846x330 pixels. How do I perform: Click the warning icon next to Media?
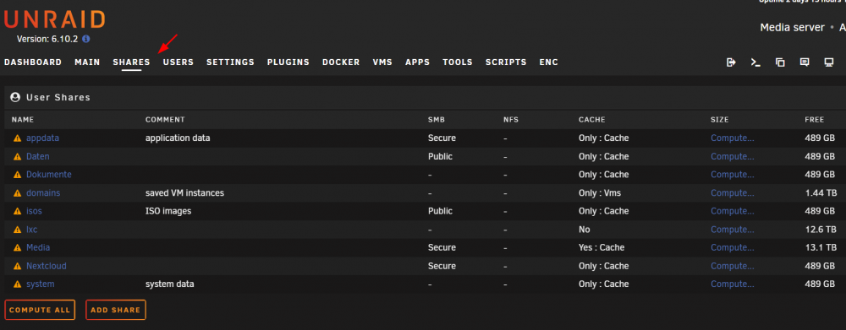point(17,248)
